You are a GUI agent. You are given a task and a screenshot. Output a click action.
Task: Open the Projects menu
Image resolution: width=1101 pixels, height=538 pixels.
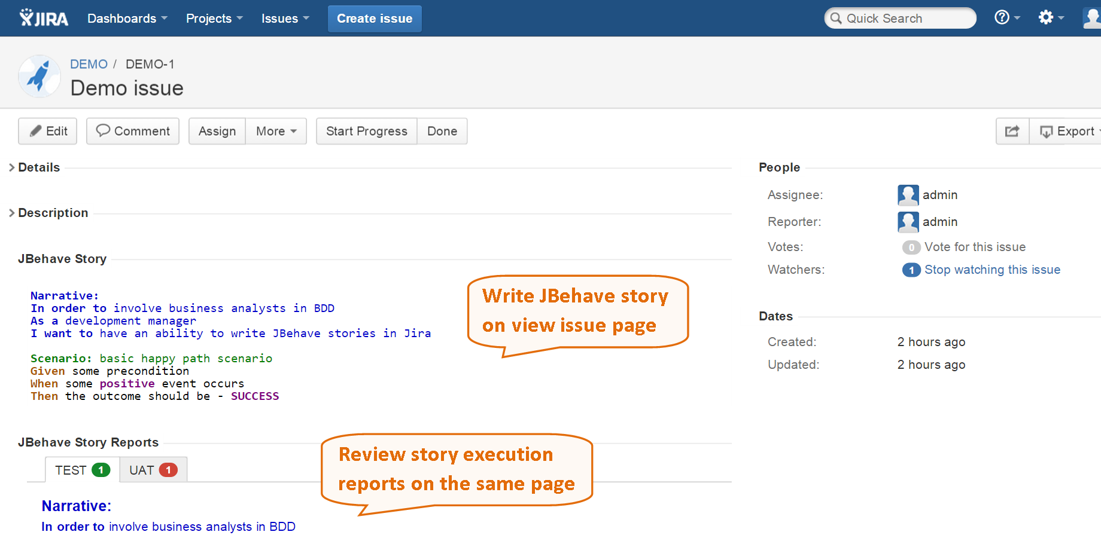[x=214, y=19]
